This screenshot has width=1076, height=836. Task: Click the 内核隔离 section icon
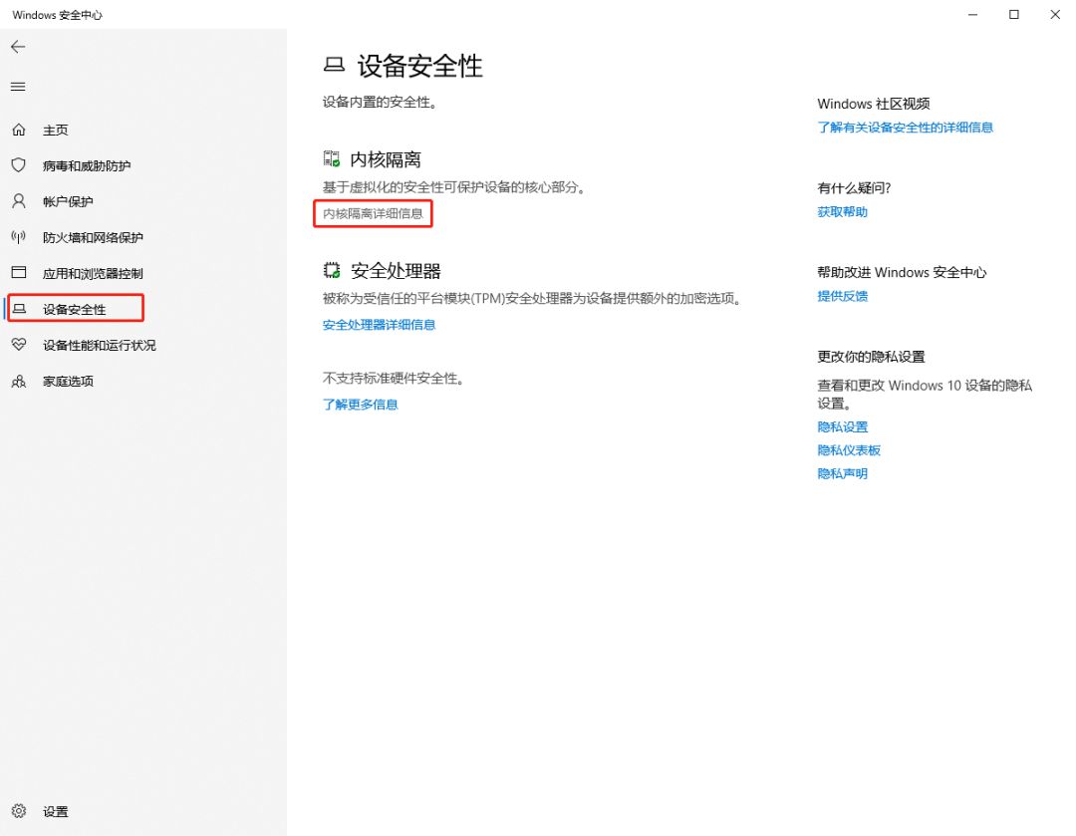point(332,159)
